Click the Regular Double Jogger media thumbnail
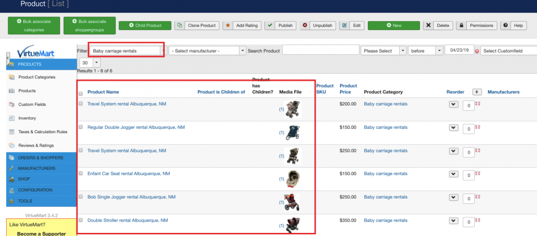 [293, 132]
